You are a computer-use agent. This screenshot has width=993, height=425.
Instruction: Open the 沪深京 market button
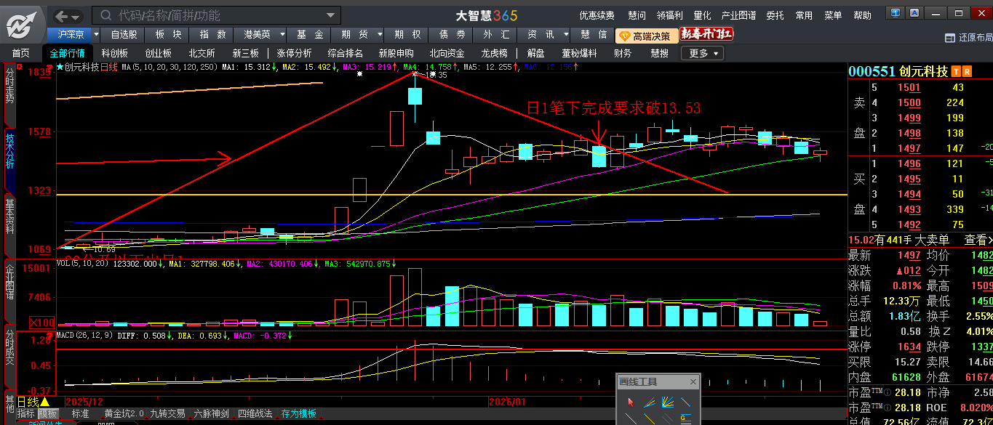coord(69,34)
